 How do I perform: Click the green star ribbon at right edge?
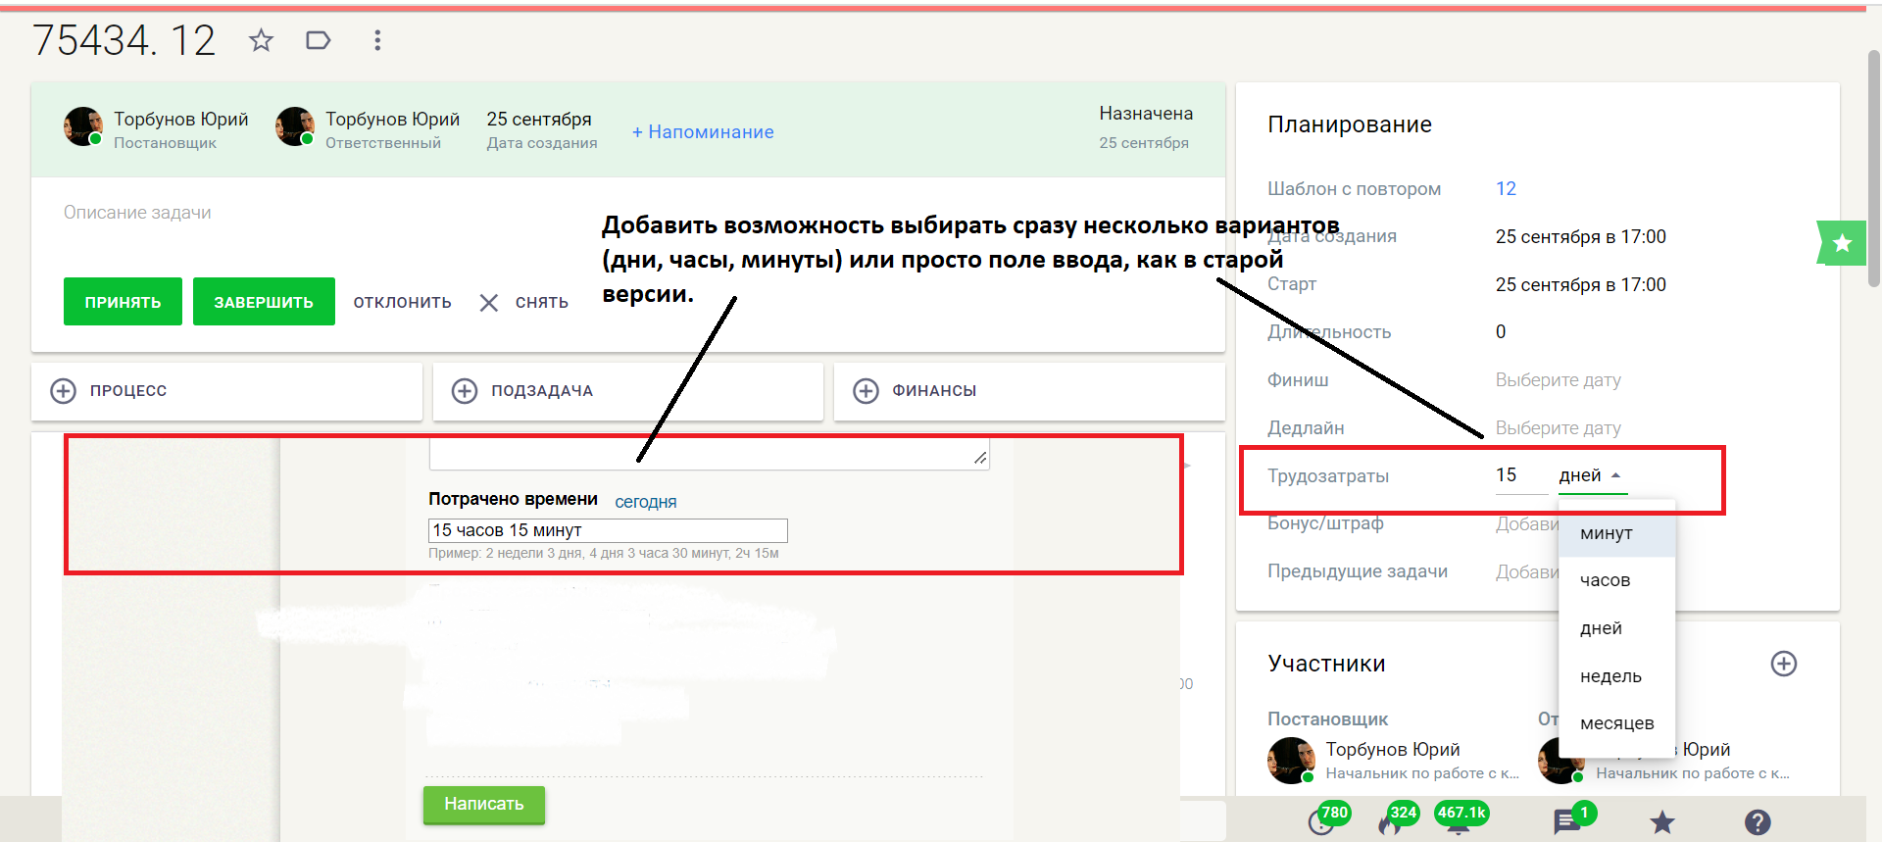(1841, 243)
